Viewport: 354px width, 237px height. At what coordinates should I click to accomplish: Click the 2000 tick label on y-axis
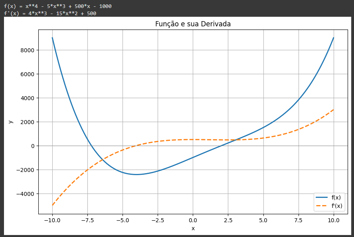click(27, 122)
